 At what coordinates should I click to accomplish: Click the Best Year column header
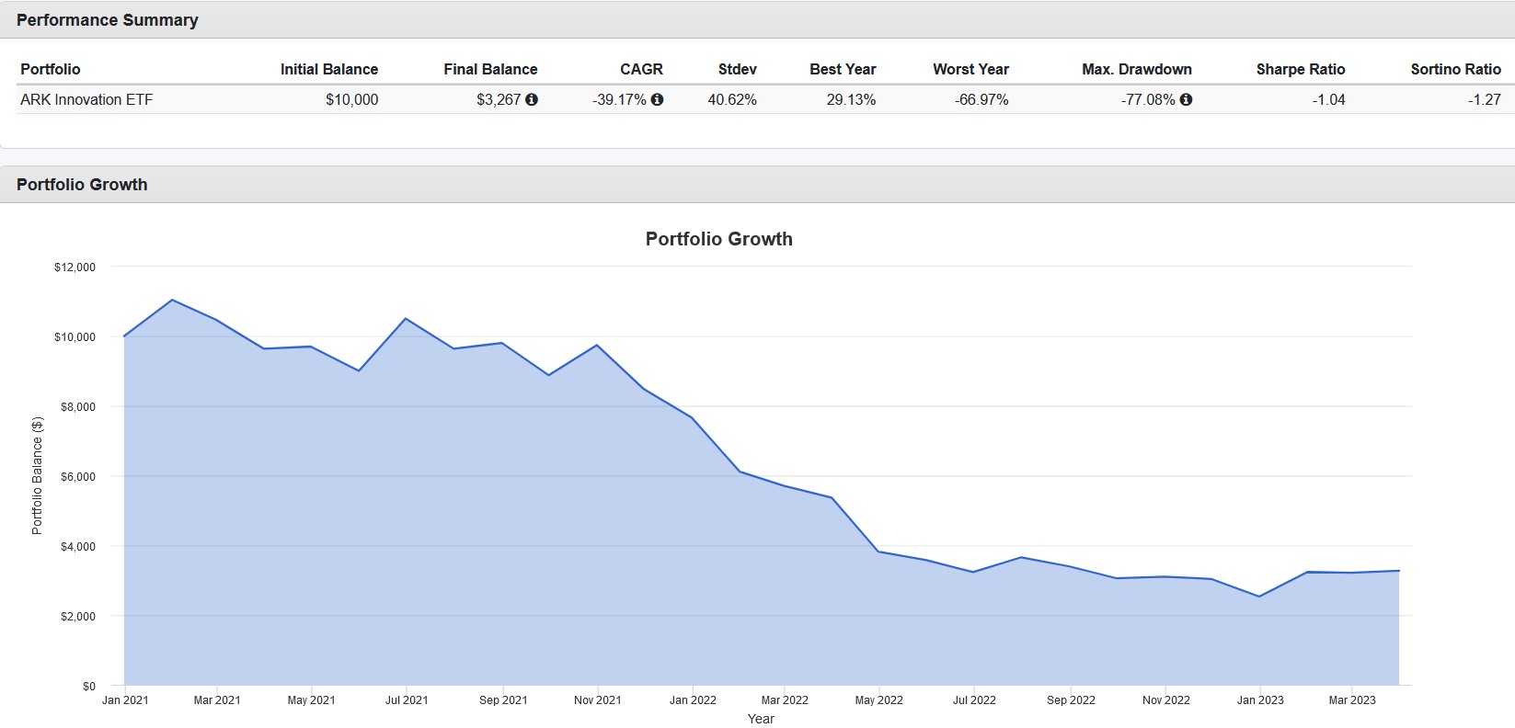click(843, 69)
